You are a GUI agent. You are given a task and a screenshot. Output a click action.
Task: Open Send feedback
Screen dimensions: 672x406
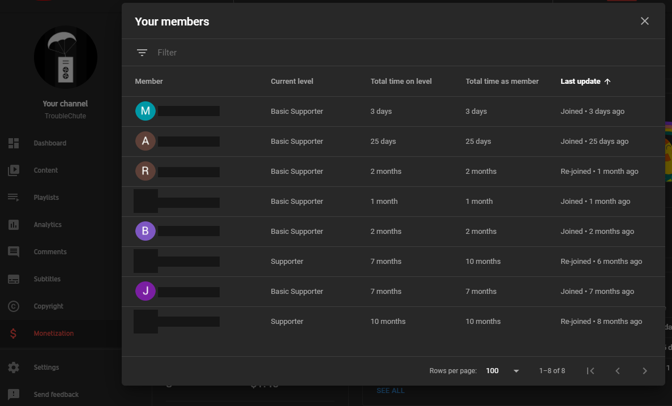56,394
